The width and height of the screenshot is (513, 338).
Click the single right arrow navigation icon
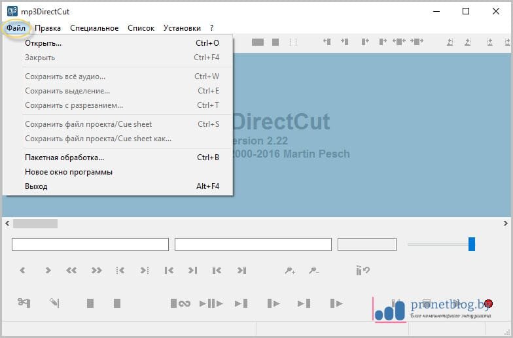tap(48, 271)
